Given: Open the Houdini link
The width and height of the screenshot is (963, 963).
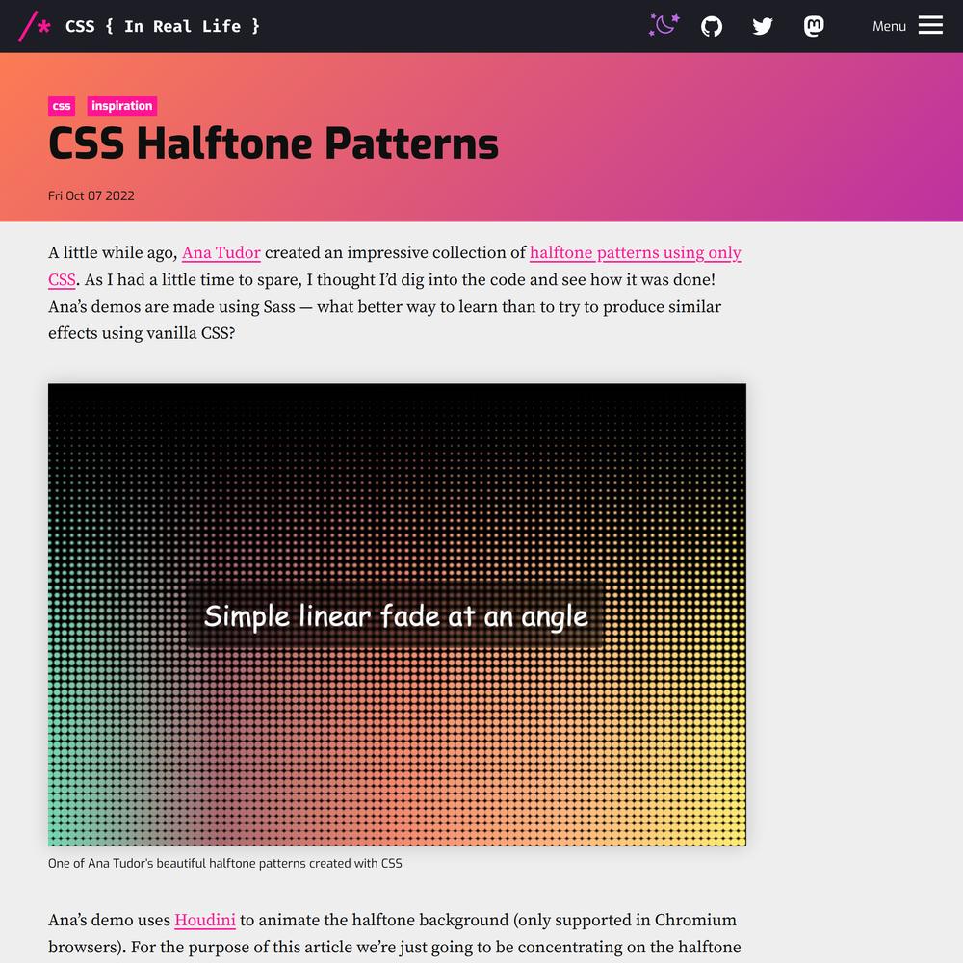Looking at the screenshot, I should pos(205,920).
